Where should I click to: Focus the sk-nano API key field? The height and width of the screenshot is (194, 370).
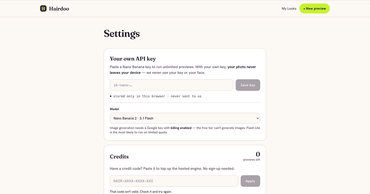coord(171,85)
